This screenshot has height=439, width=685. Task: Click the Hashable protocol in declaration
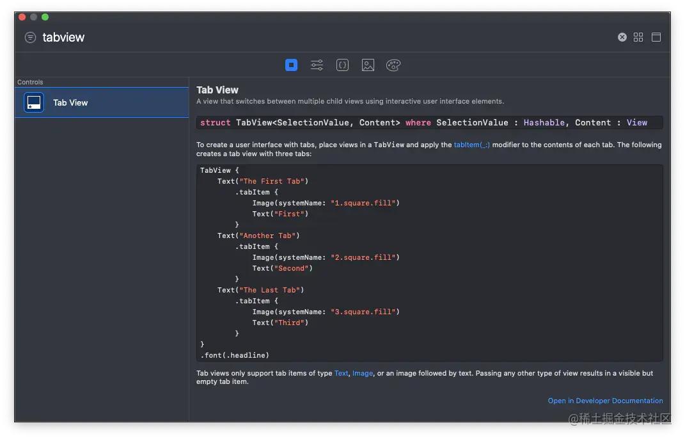[544, 123]
